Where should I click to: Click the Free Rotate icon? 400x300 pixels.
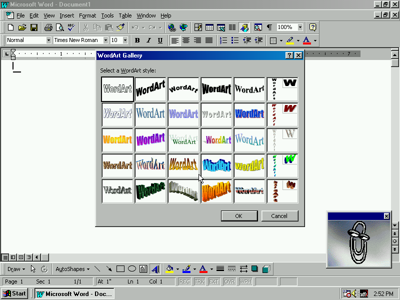point(44,269)
